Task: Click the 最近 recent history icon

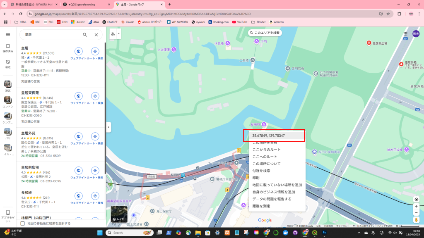Action: tap(8, 64)
